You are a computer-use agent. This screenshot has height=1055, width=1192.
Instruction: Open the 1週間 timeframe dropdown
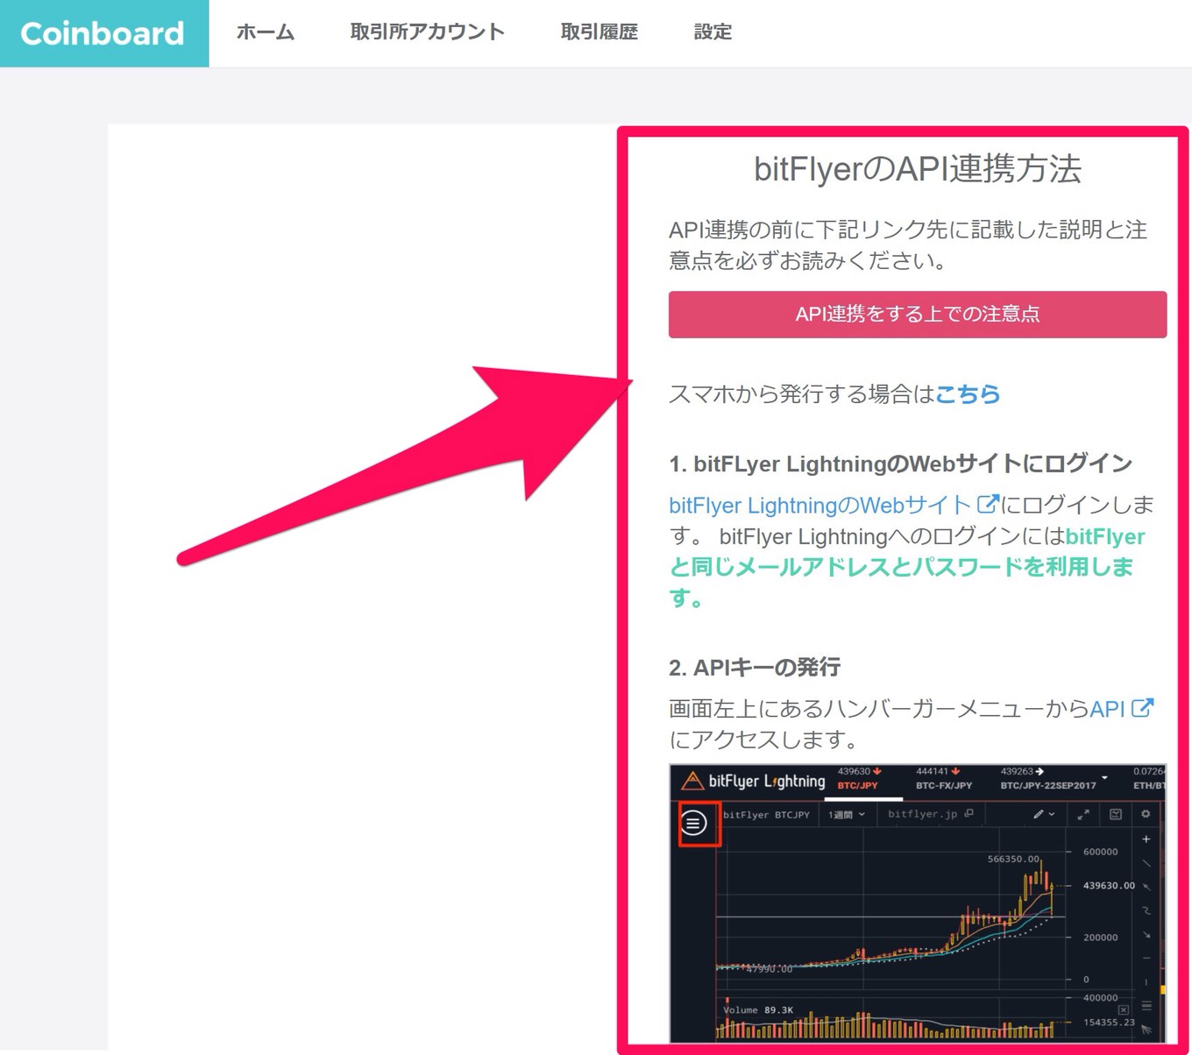[x=847, y=815]
